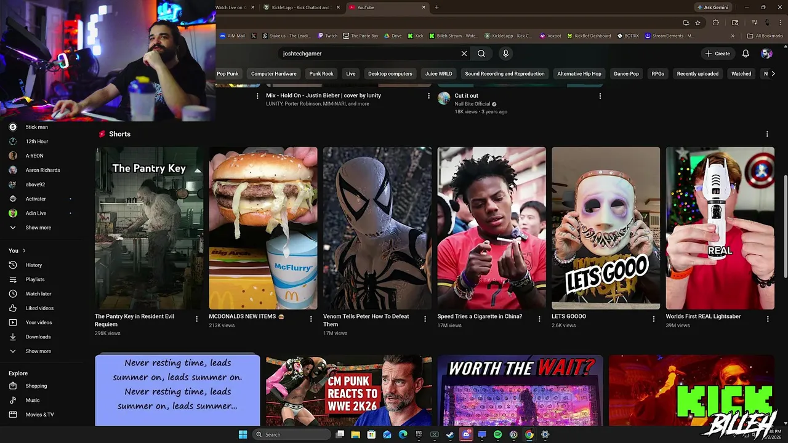Open options for Speed Tries a Cigarette short

coord(539,319)
